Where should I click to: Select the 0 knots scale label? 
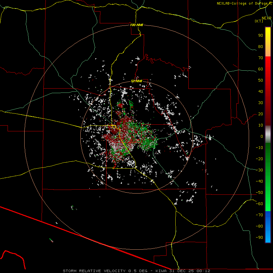[x=262, y=136]
